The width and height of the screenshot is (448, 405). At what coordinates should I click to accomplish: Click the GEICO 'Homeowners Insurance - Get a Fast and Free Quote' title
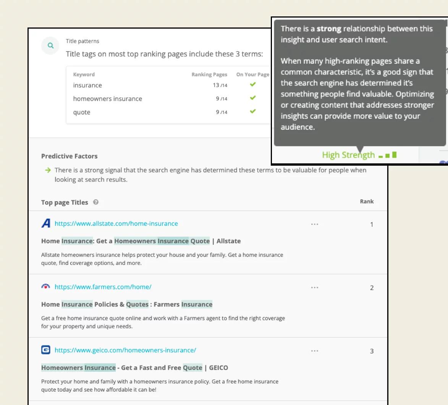pos(134,368)
